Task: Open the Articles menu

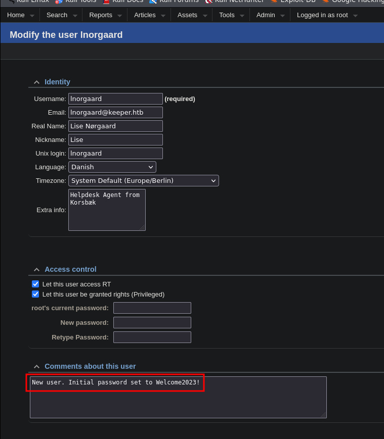Action: pos(145,15)
